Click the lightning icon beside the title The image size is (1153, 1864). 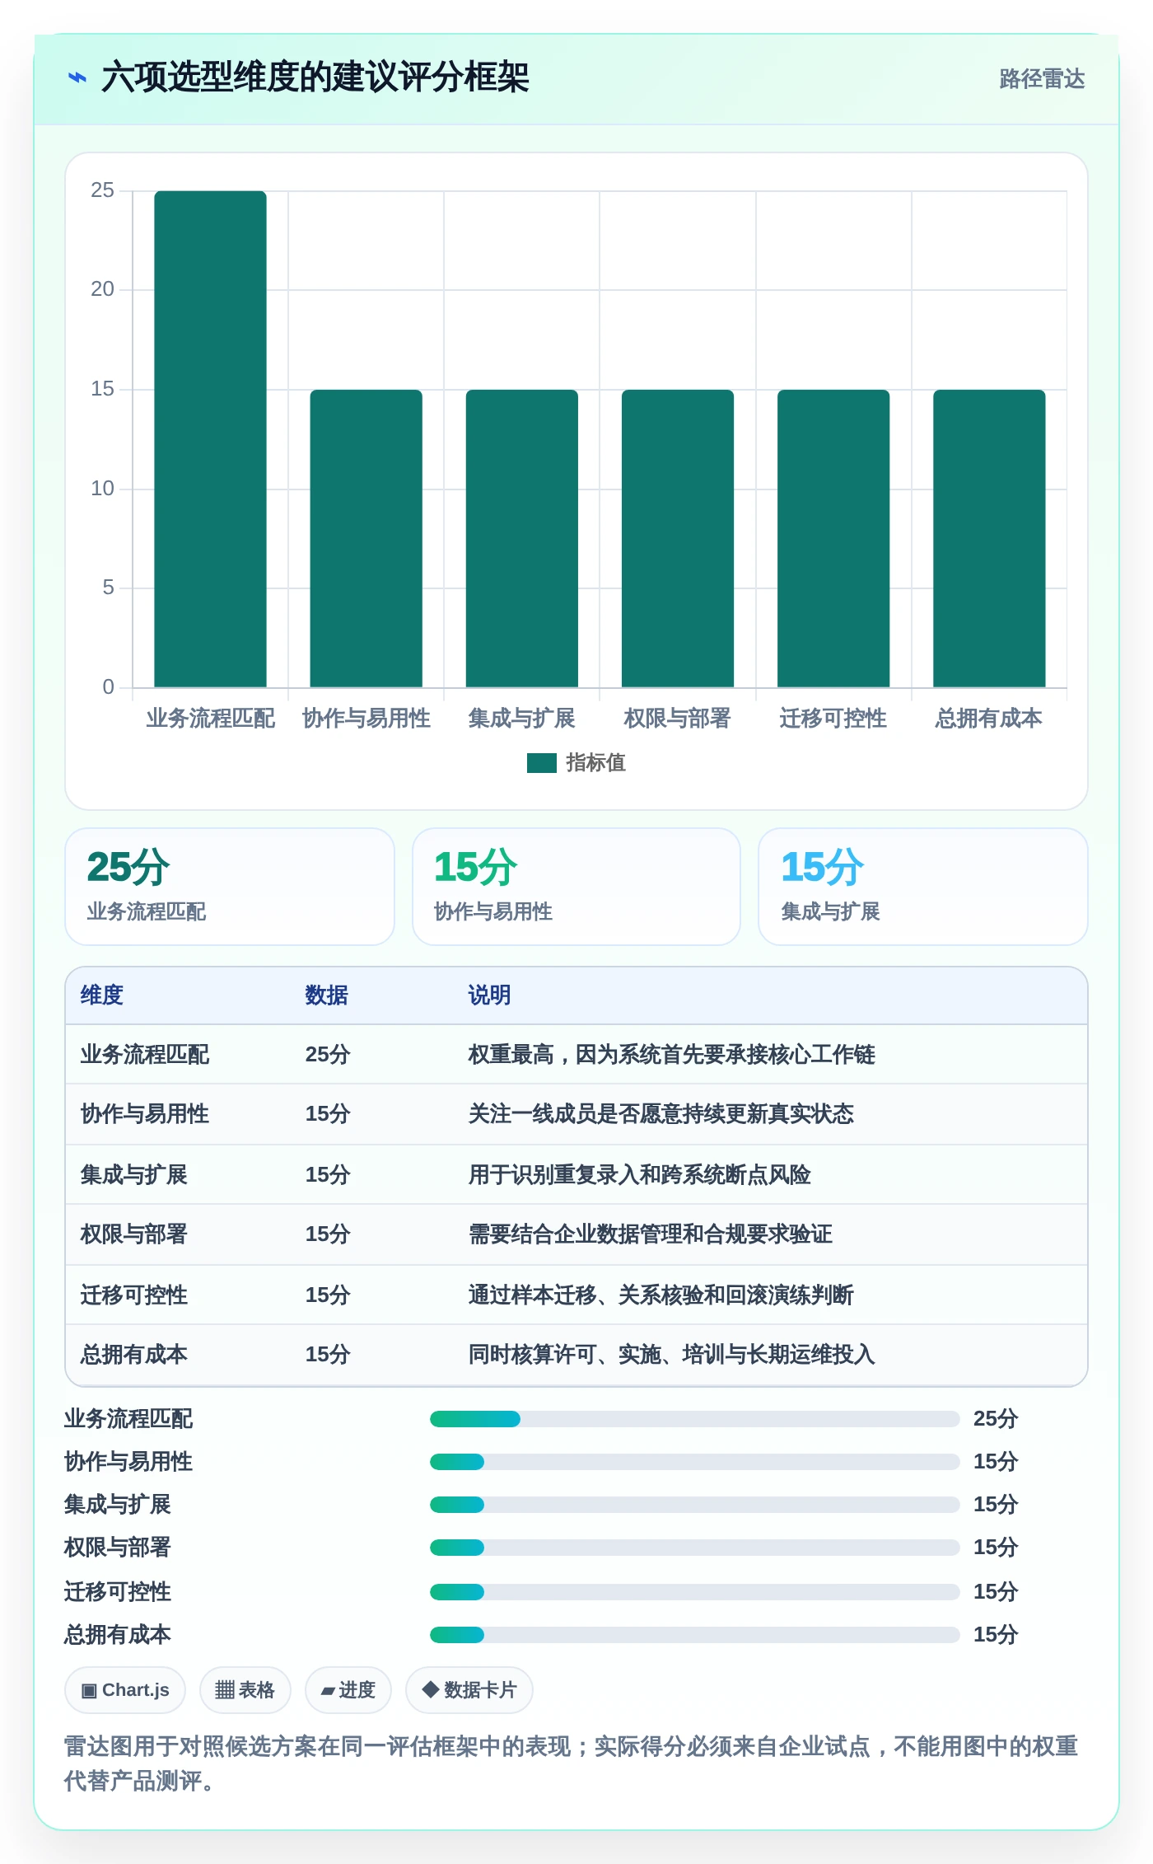77,77
